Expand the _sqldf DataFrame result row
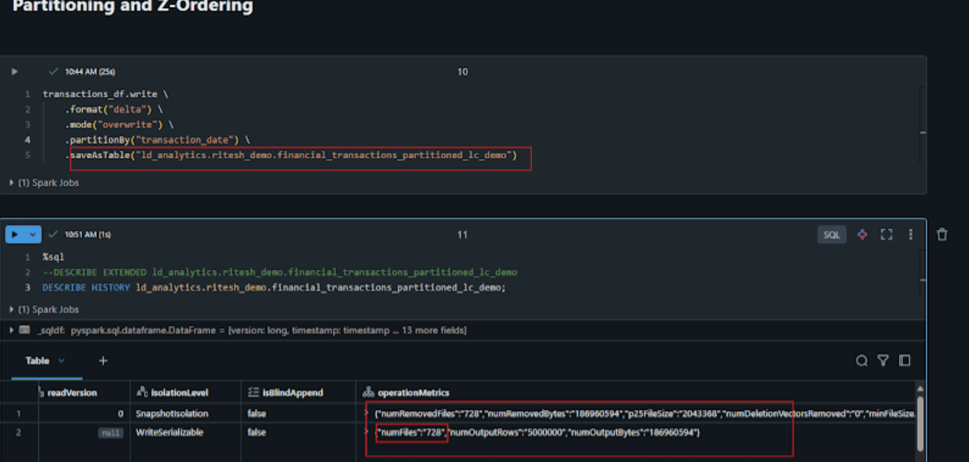969x462 pixels. pos(11,330)
